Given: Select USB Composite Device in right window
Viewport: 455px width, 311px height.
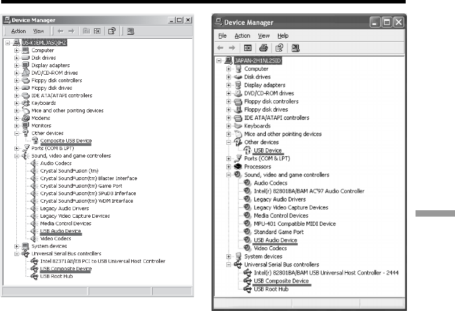Looking at the screenshot, I should [281, 280].
